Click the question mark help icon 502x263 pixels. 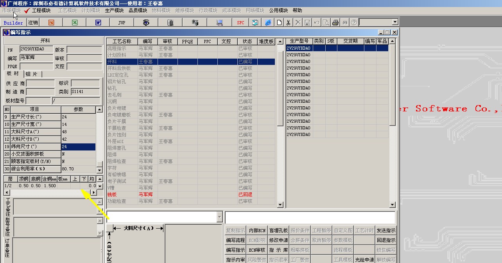[354, 23]
